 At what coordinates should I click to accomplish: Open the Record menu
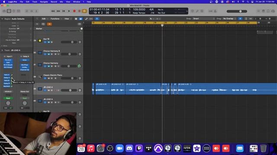pyautogui.click(x=54, y=2)
